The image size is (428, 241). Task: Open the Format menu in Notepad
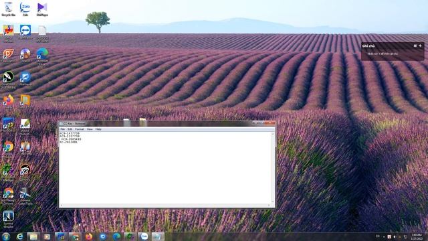pos(80,129)
